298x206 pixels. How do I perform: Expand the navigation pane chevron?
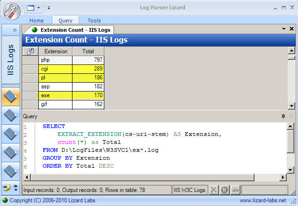(15, 30)
